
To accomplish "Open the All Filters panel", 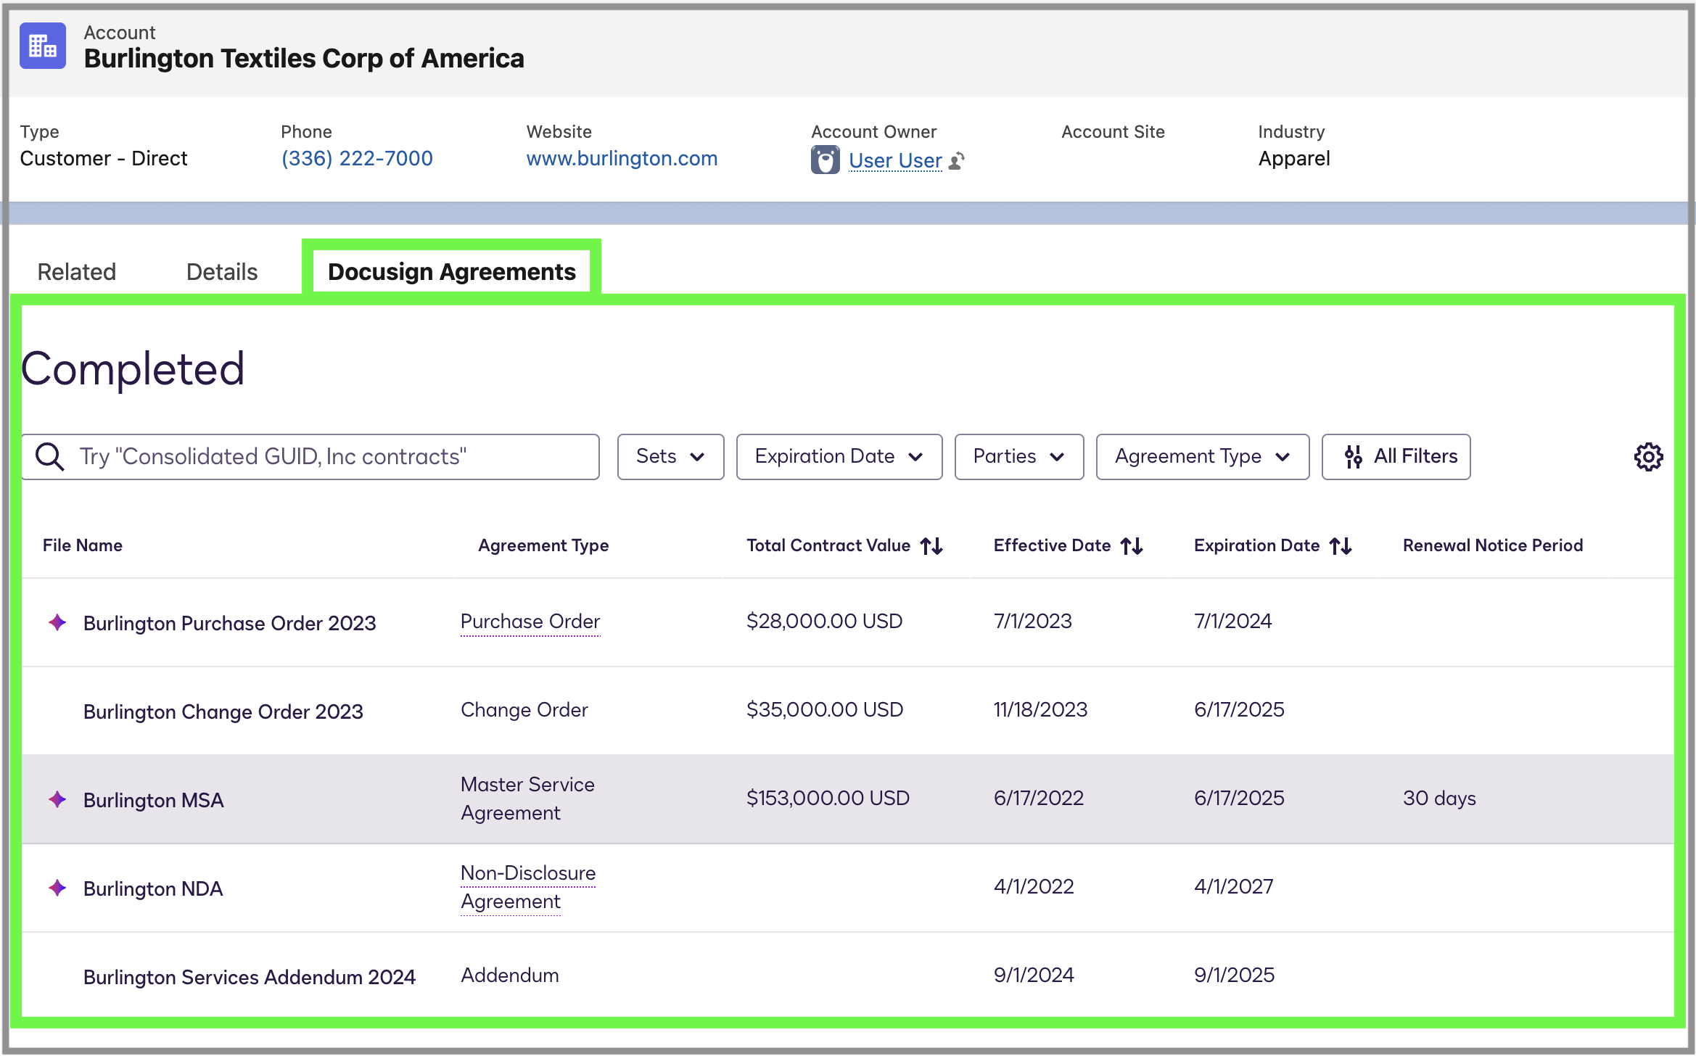I will tap(1395, 456).
